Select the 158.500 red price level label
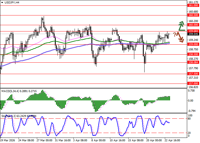This screenshot has width=200, height=143. pyautogui.click(x=193, y=54)
